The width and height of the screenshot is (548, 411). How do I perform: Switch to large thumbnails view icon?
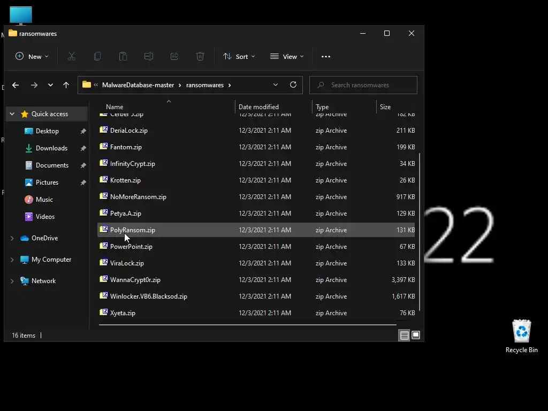(416, 335)
